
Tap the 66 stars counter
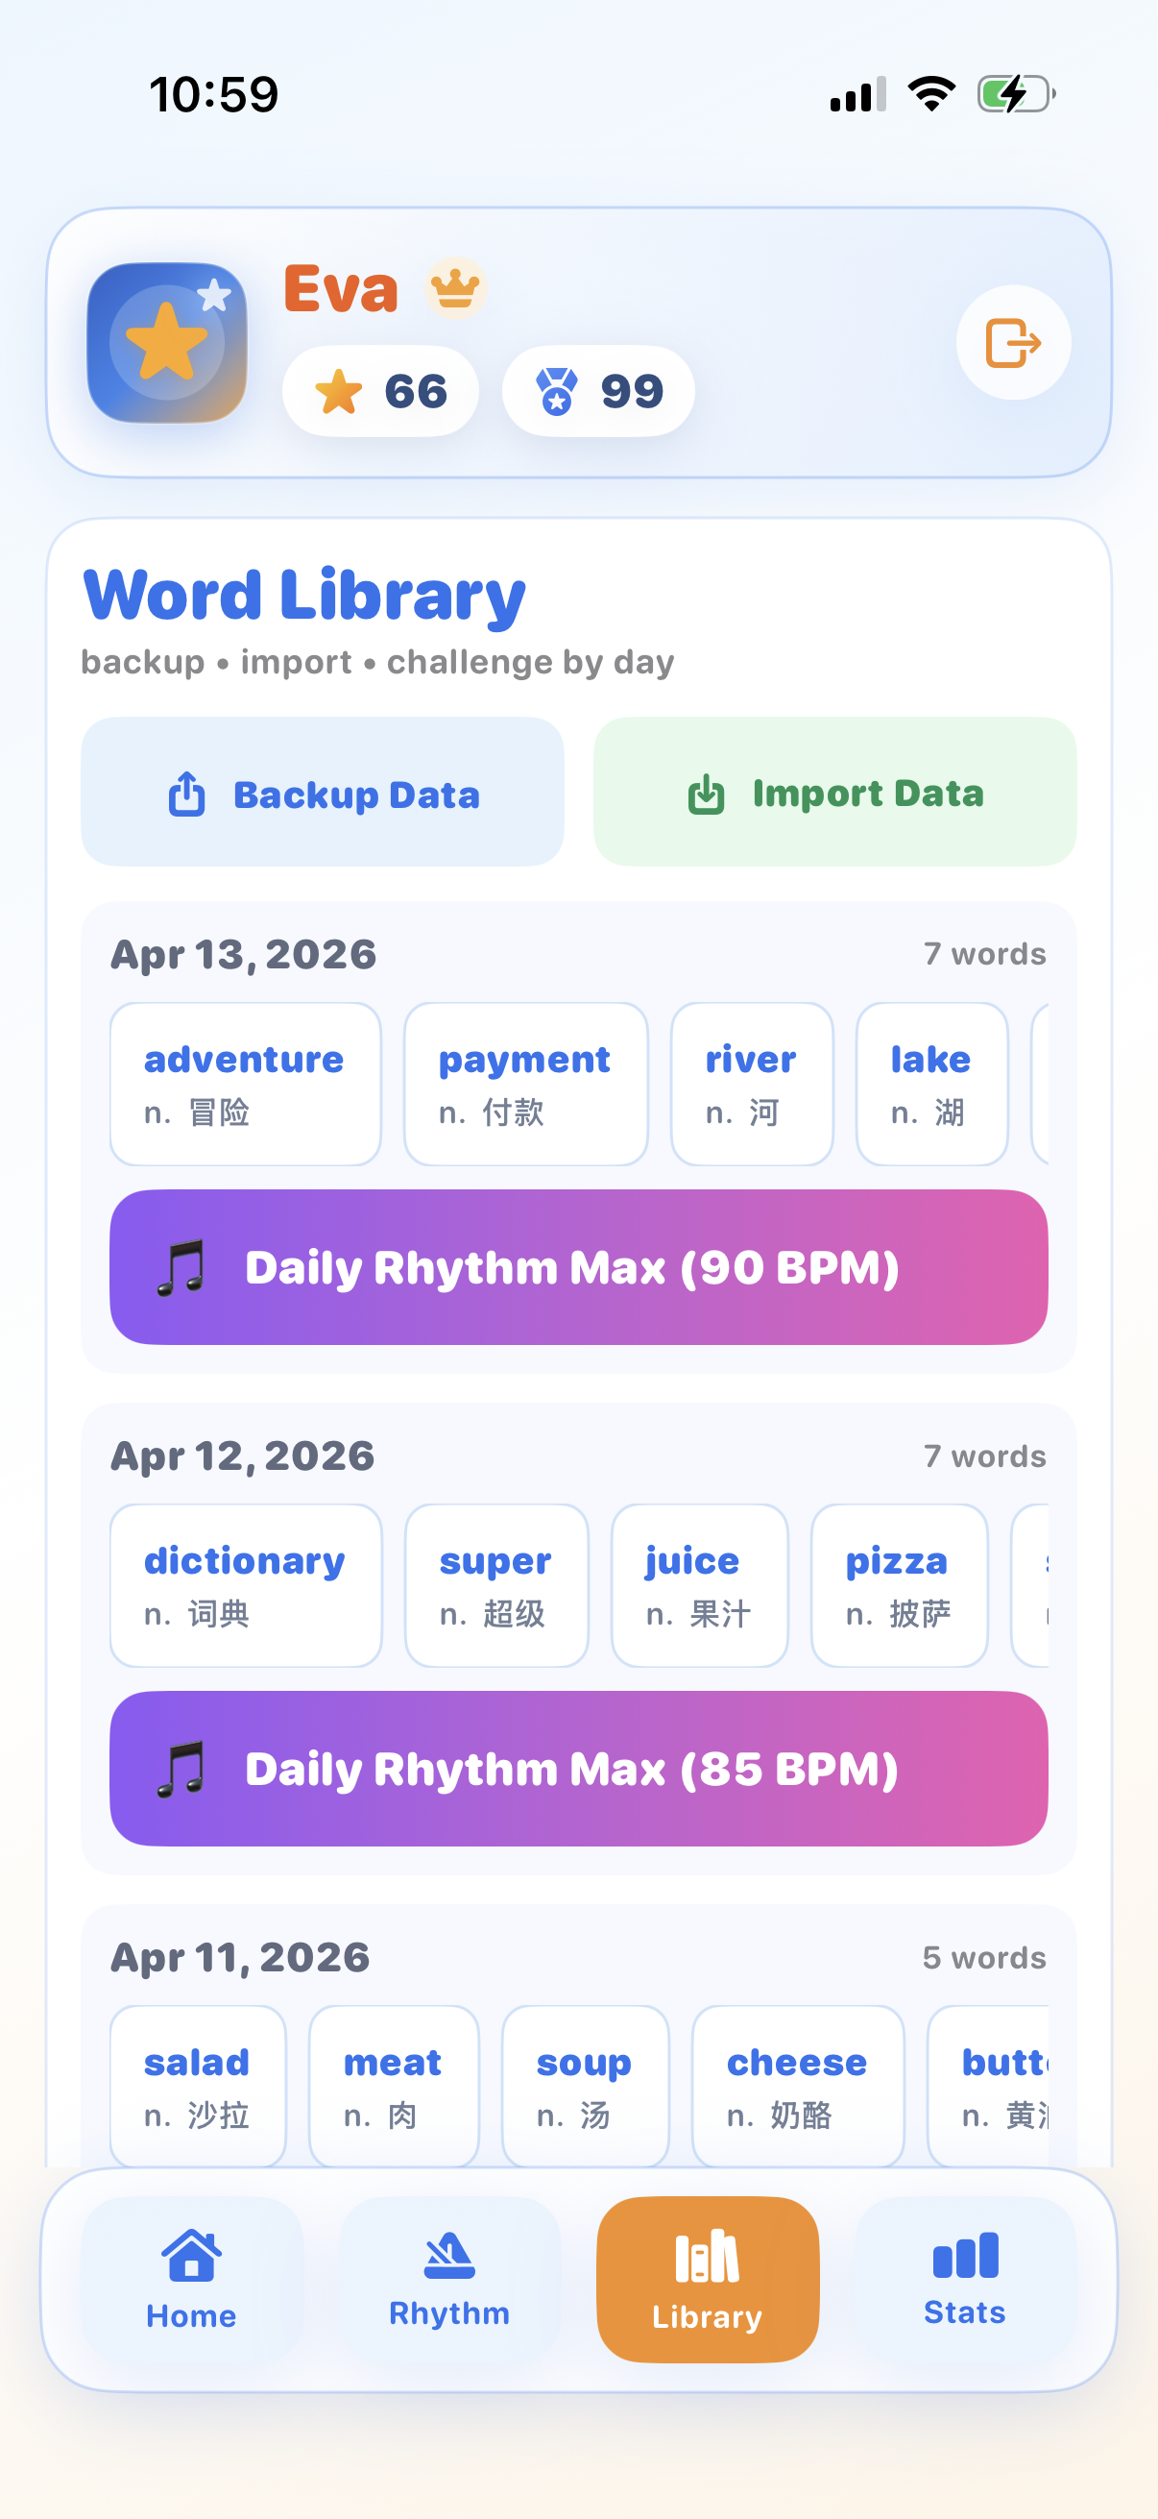pos(380,391)
